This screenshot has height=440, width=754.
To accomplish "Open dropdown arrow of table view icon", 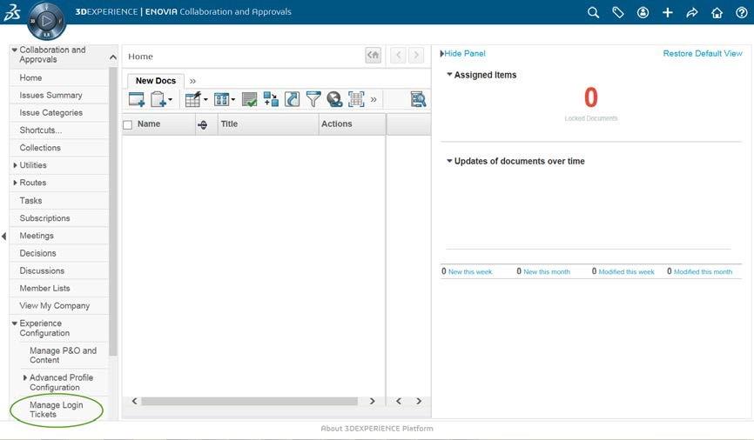I will point(232,100).
